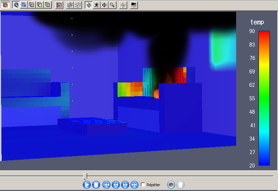Click the 90 value on temp scale
The image size is (278, 191).
252,31
